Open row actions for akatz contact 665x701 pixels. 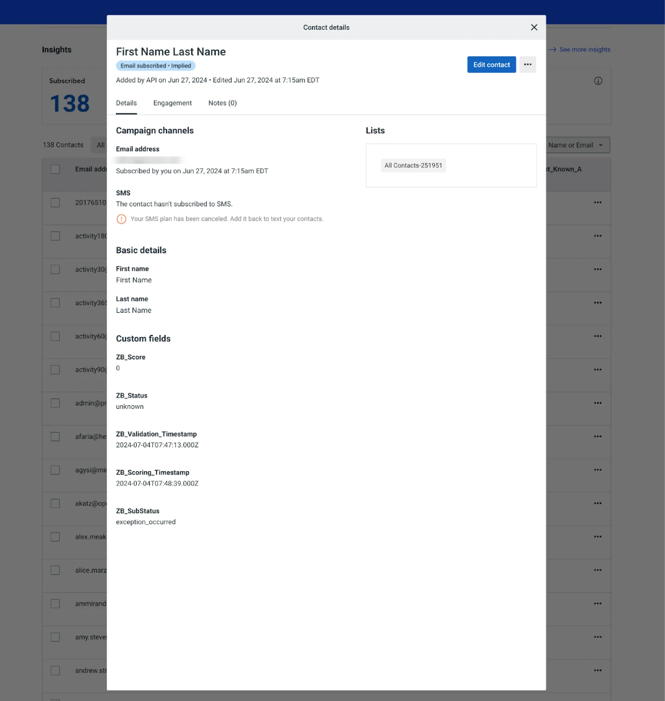597,503
